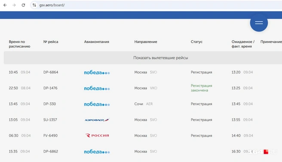This screenshot has width=282, height=162.
Task: Click scheduled time 06:30 09.04
Action: [x=20, y=136]
